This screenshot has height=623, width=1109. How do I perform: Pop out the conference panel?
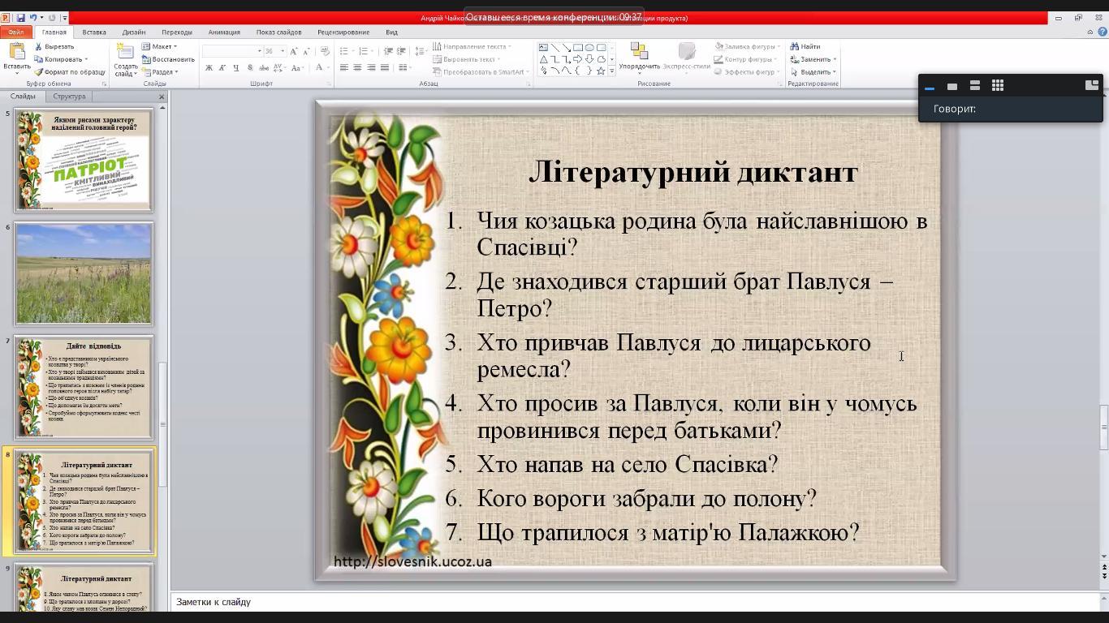coord(1092,84)
